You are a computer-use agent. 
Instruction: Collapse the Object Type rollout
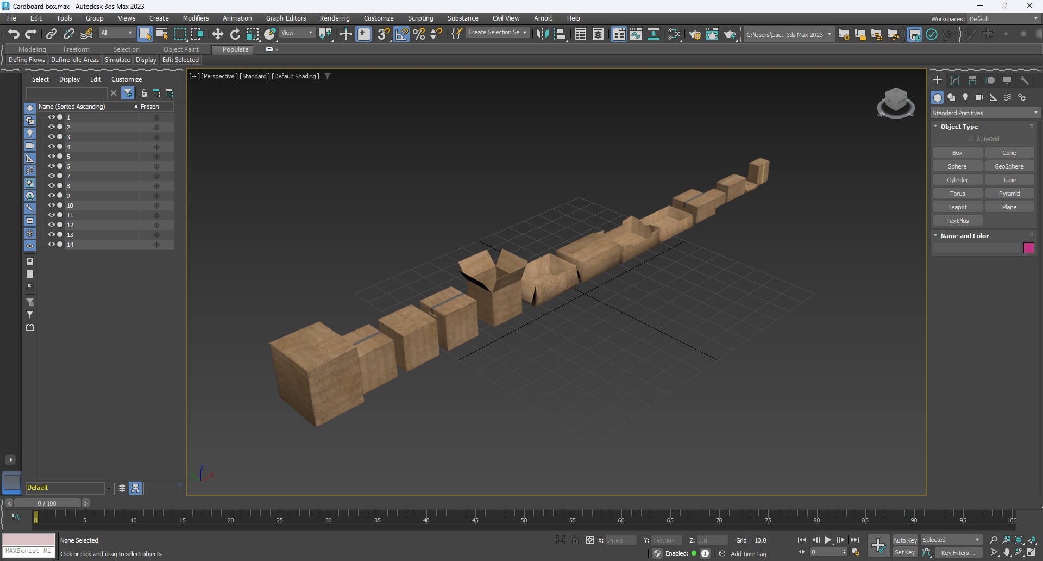[959, 127]
